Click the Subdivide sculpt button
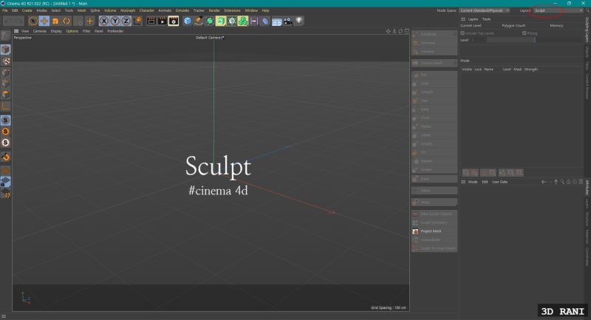This screenshot has height=320, width=591. click(434, 34)
